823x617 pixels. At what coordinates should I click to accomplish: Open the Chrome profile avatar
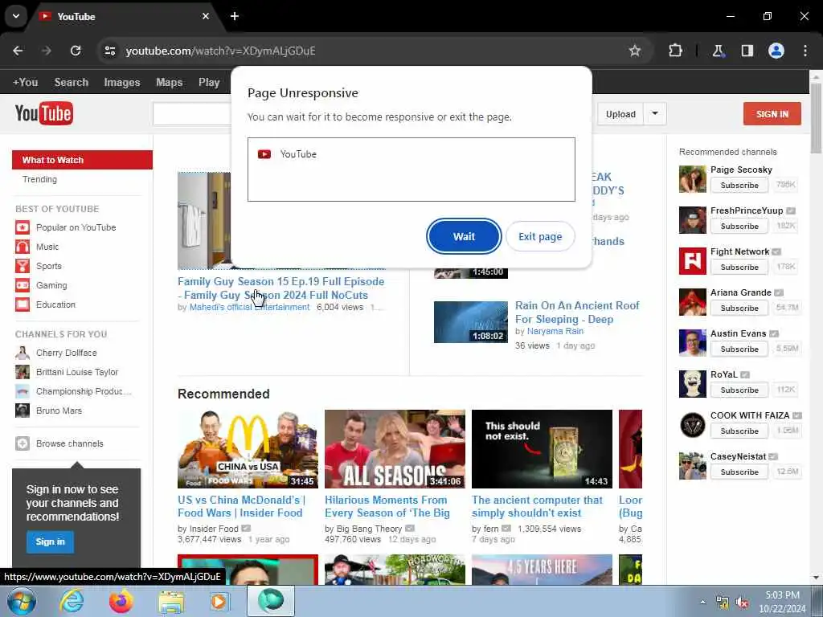click(x=776, y=51)
